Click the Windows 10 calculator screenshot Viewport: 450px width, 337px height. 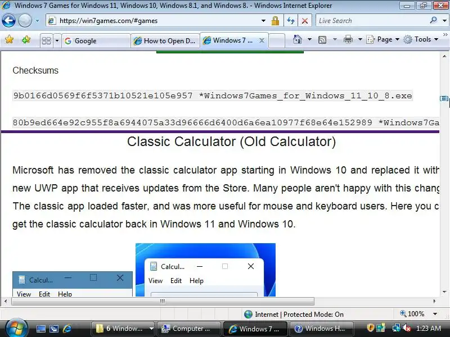tap(73, 284)
